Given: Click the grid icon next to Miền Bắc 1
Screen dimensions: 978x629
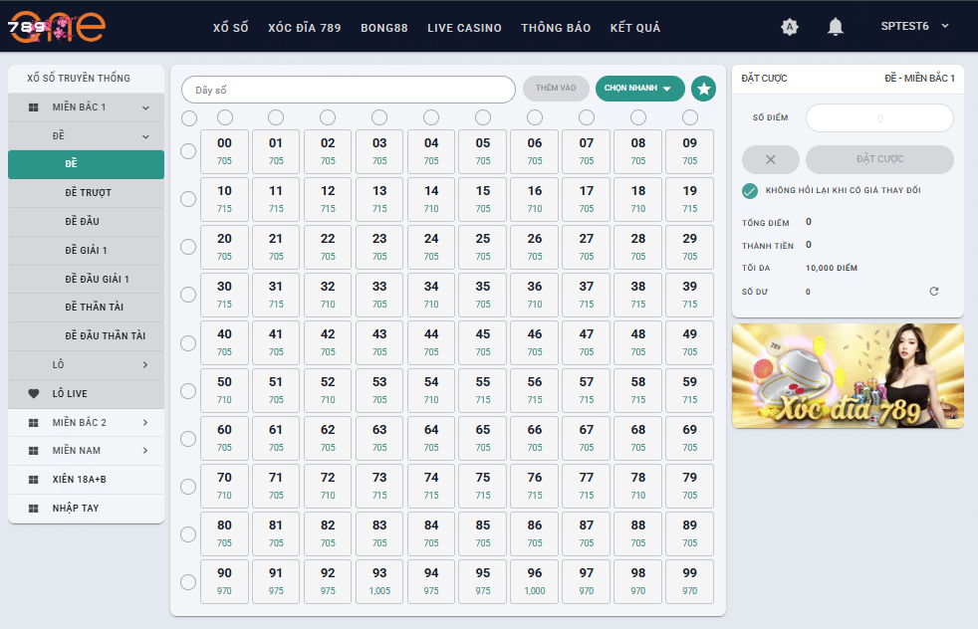Looking at the screenshot, I should (x=34, y=107).
